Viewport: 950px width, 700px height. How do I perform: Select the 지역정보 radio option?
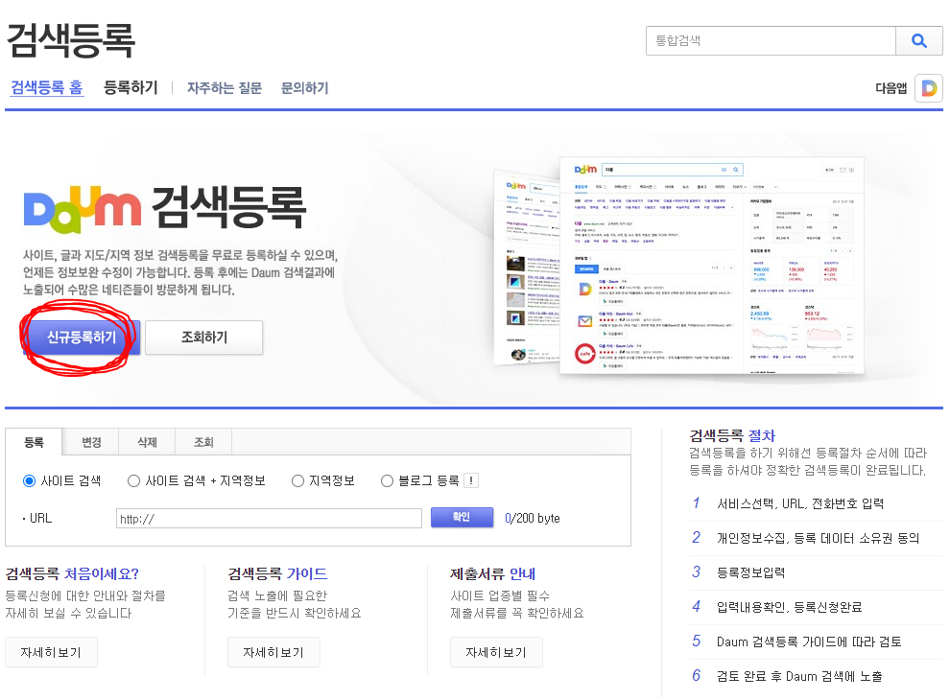pyautogui.click(x=297, y=480)
